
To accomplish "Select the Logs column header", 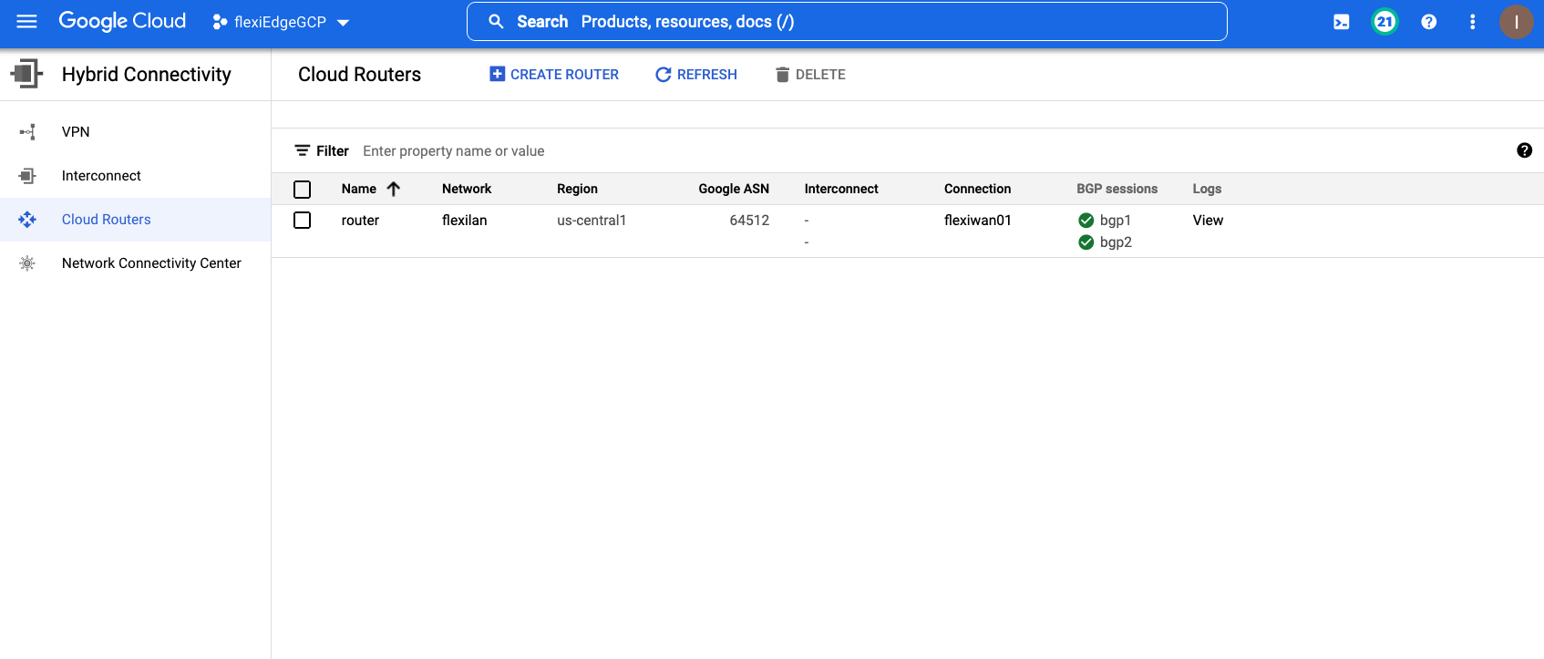I will click(1207, 189).
